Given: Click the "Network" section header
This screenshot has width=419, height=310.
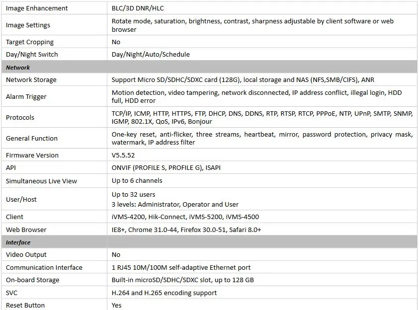Looking at the screenshot, I should (18, 67).
